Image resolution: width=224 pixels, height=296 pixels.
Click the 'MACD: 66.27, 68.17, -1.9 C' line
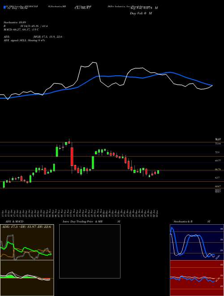pos(21,30)
